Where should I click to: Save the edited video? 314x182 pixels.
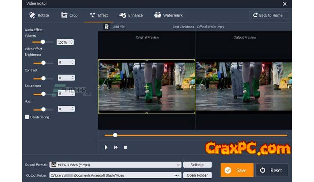[x=237, y=170]
